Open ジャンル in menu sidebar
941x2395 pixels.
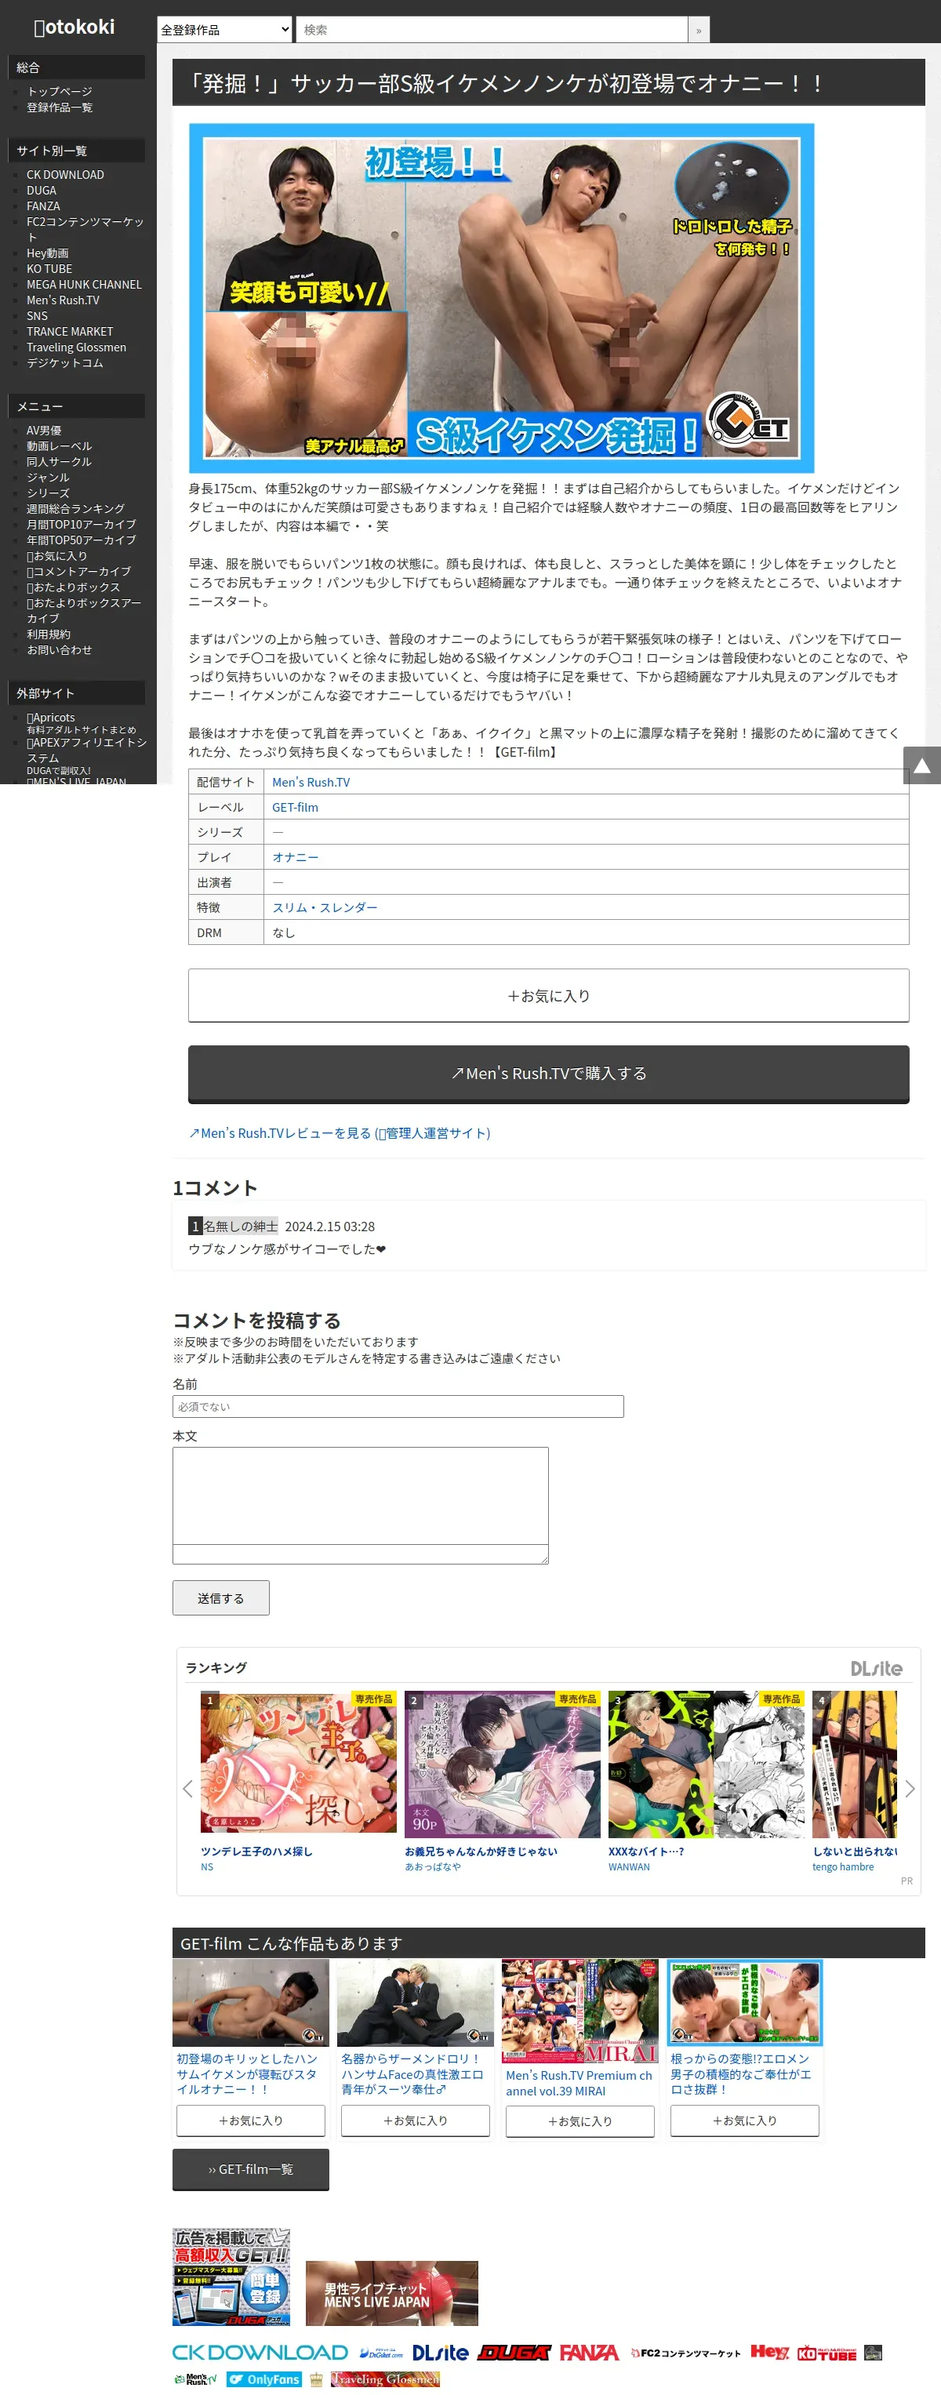tap(49, 478)
